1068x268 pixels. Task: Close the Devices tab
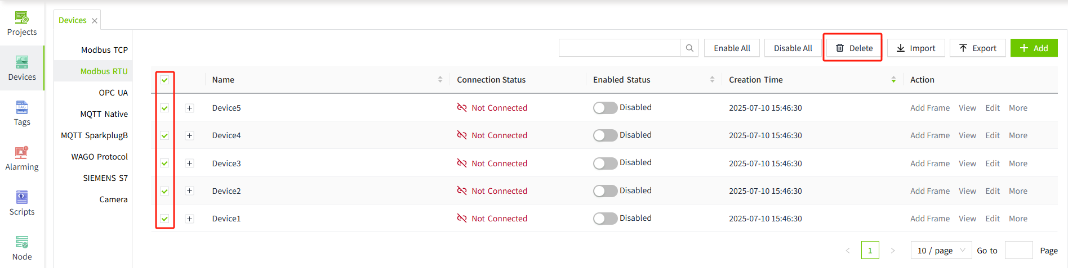[x=95, y=21]
